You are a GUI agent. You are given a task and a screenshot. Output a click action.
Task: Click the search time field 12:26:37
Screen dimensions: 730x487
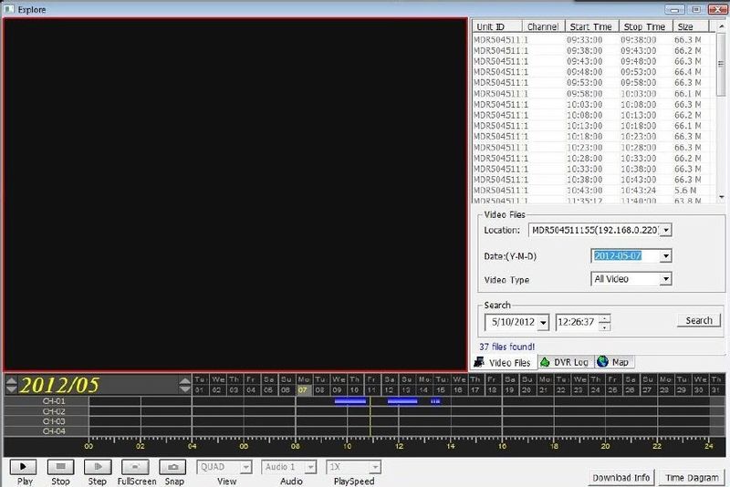[575, 321]
